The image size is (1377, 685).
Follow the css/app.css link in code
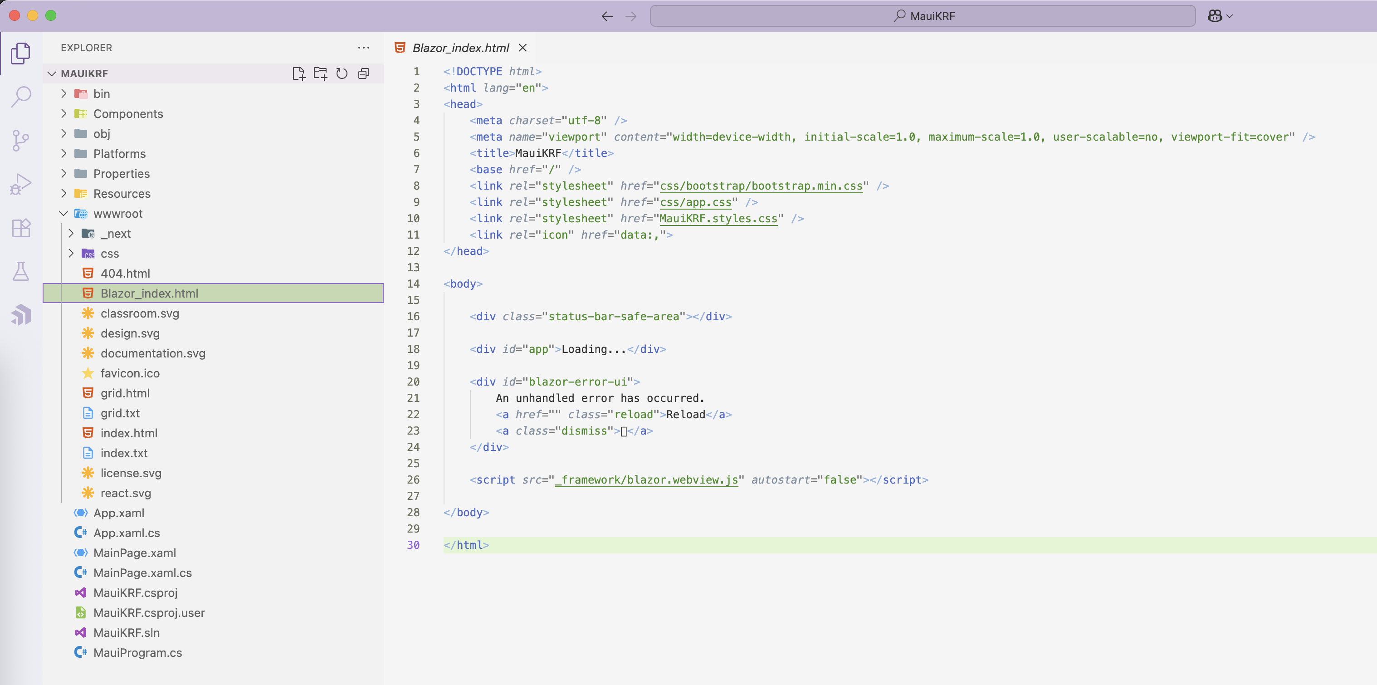pos(695,202)
